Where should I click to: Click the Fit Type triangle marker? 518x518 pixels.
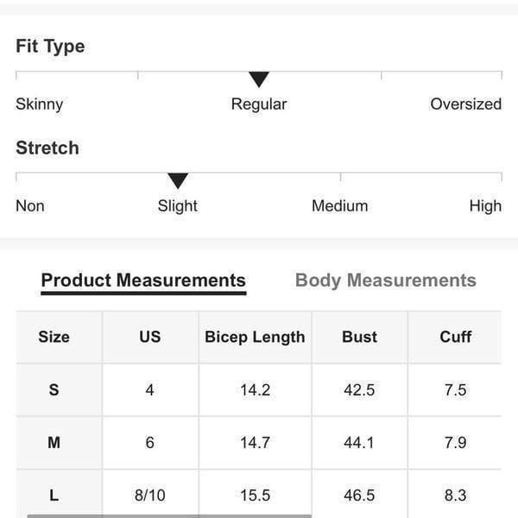click(259, 79)
